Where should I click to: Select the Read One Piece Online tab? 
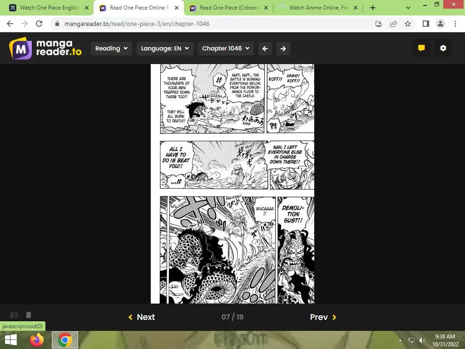click(x=139, y=8)
